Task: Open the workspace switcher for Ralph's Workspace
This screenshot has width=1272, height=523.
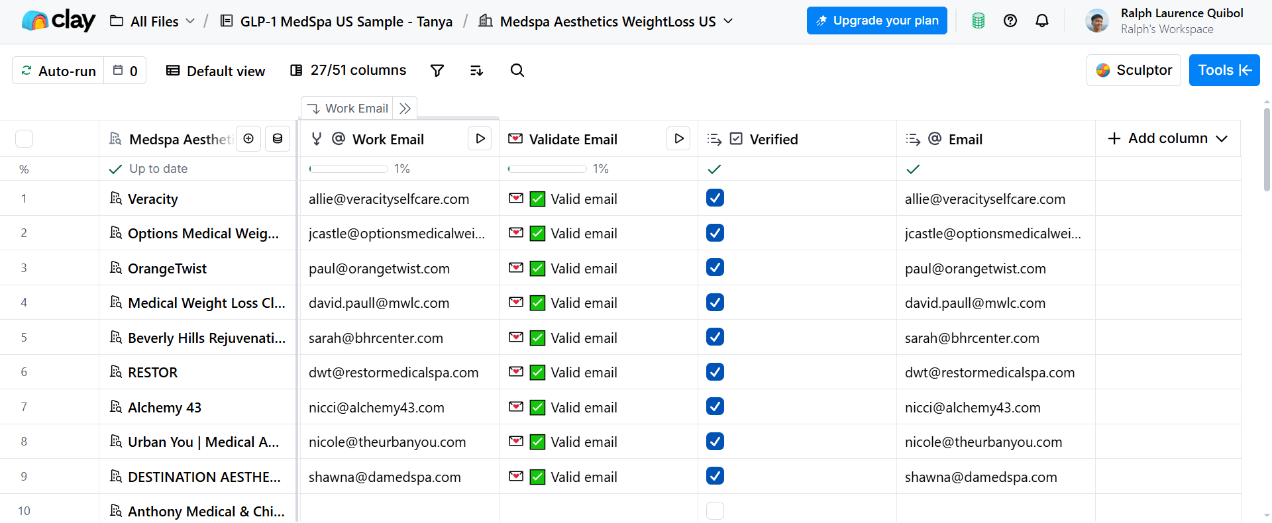Action: click(1164, 21)
